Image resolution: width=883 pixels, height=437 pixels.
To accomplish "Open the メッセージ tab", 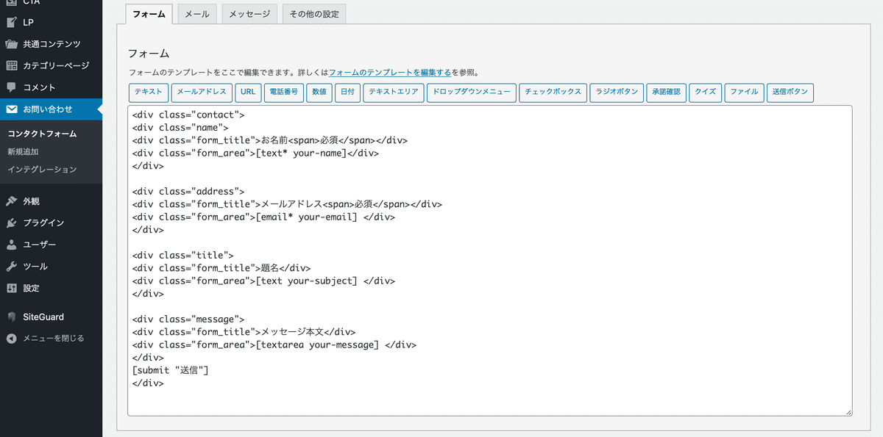I will [249, 14].
